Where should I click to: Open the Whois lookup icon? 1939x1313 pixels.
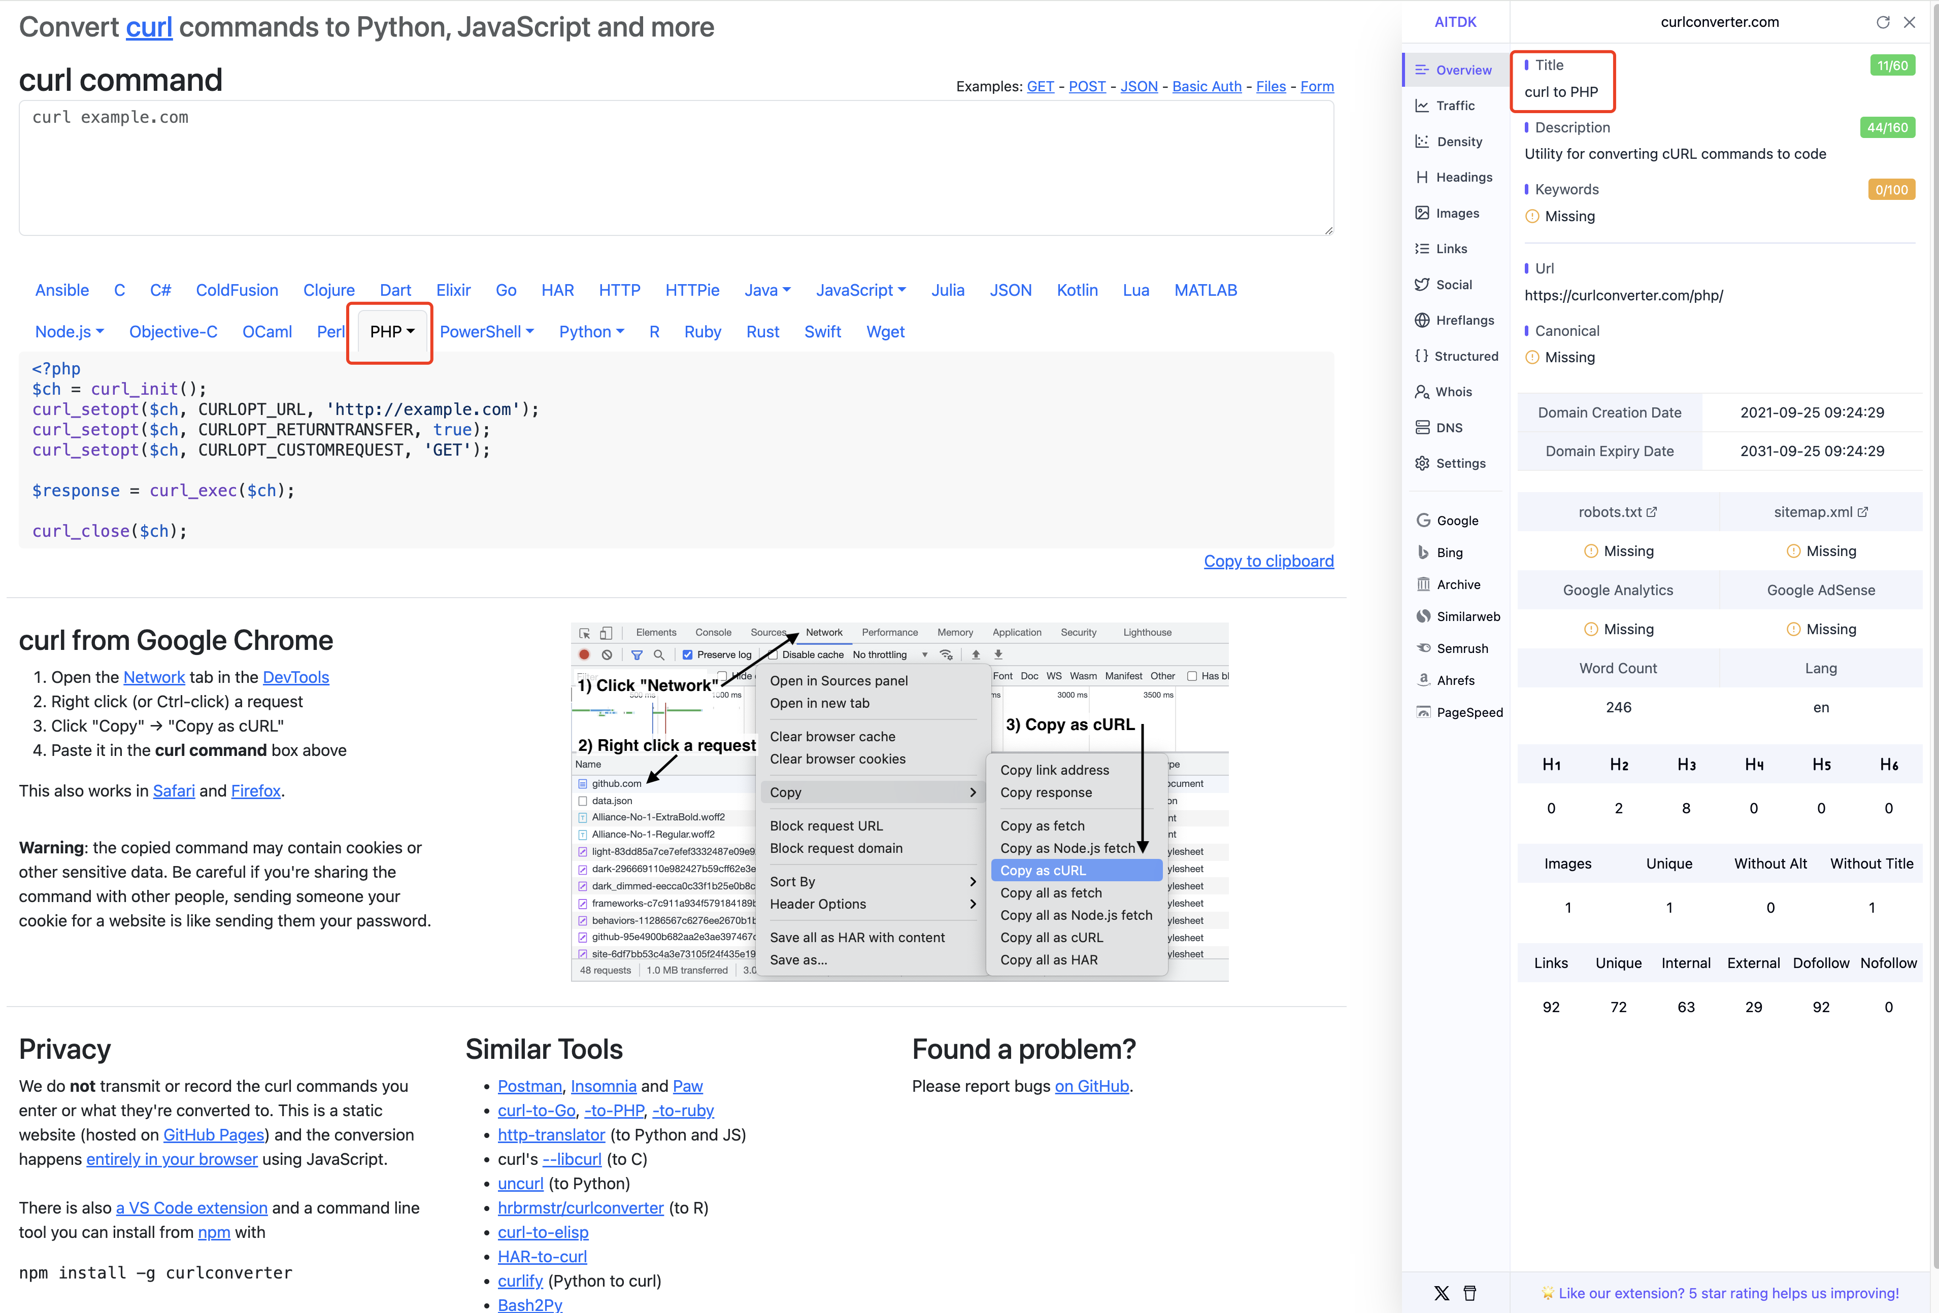pos(1422,392)
